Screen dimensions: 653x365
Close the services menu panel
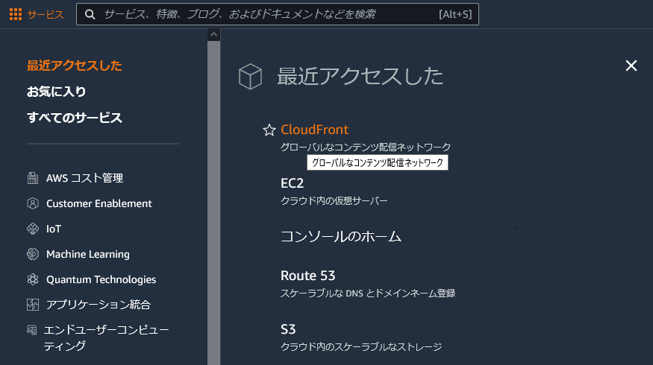pyautogui.click(x=631, y=66)
